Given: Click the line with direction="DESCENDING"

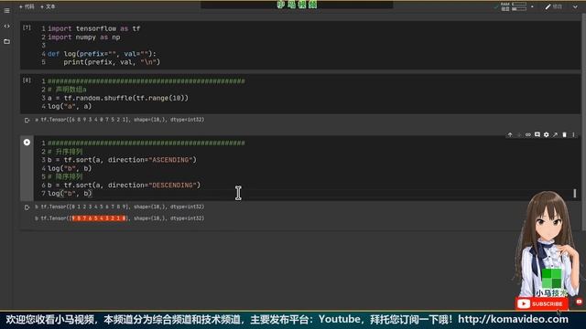Looking at the screenshot, I should coord(125,185).
